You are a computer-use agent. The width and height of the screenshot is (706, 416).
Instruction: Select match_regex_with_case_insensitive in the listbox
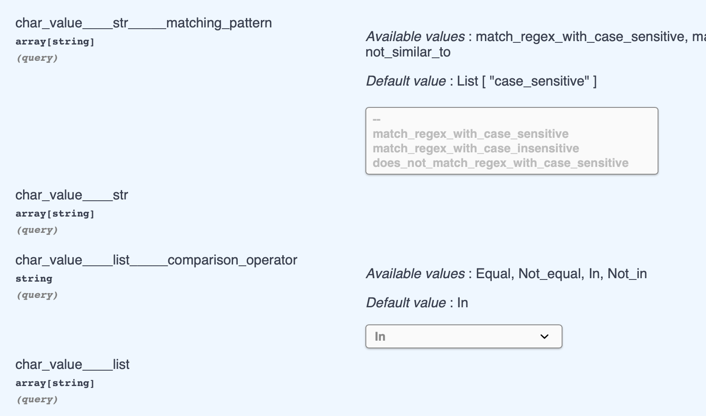pos(476,149)
